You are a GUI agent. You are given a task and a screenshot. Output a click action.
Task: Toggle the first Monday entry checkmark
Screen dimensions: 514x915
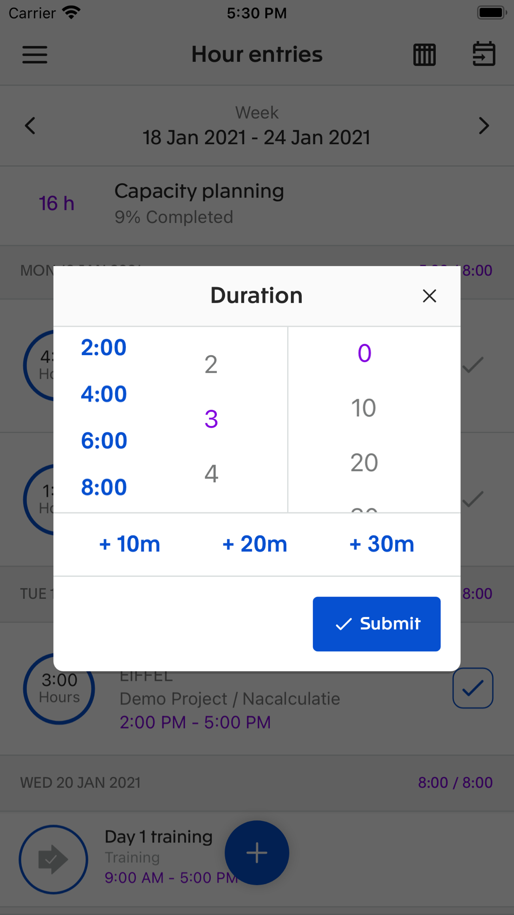click(473, 365)
